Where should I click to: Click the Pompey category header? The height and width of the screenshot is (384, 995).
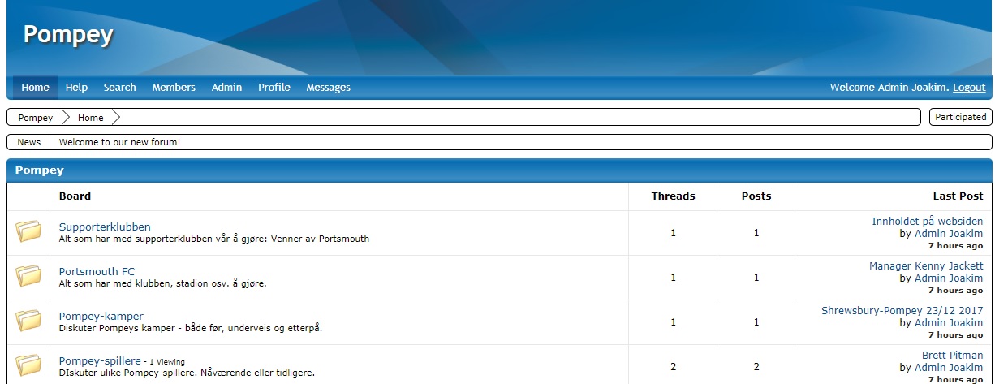point(39,170)
